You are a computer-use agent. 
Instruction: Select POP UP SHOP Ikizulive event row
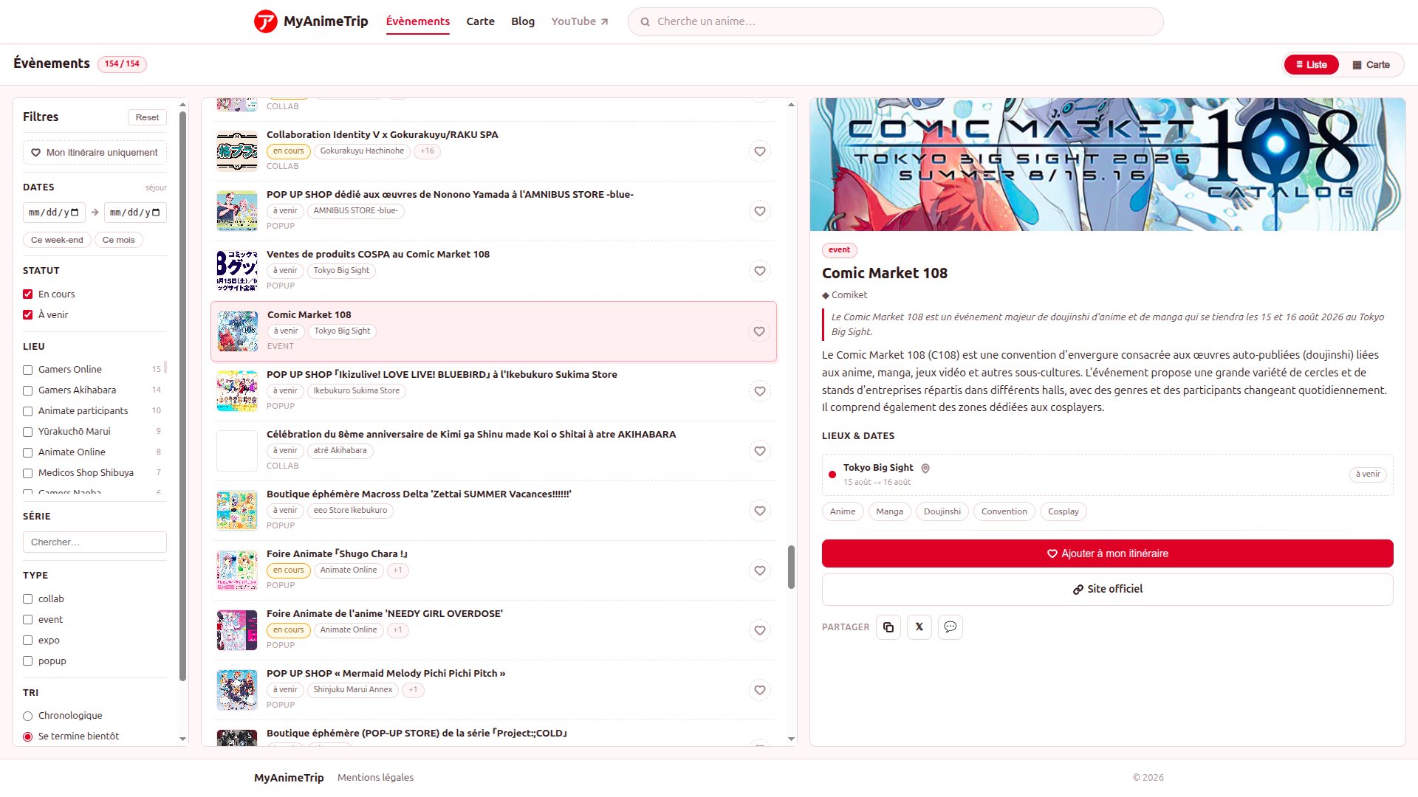(493, 391)
